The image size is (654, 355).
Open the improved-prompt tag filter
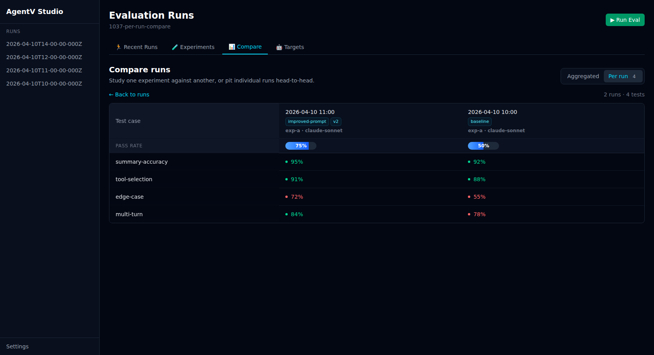click(307, 121)
